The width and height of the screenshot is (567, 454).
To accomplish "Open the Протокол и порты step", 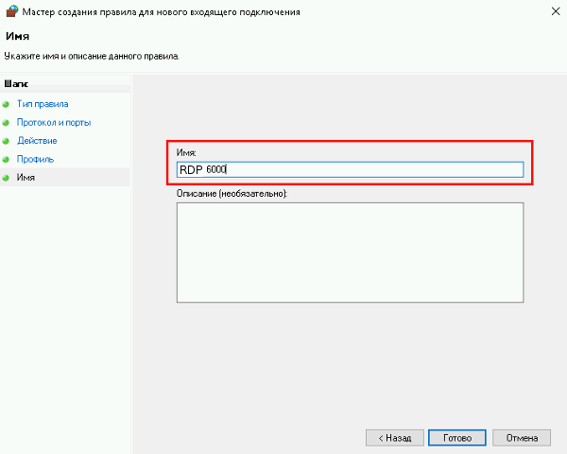I will (x=53, y=123).
